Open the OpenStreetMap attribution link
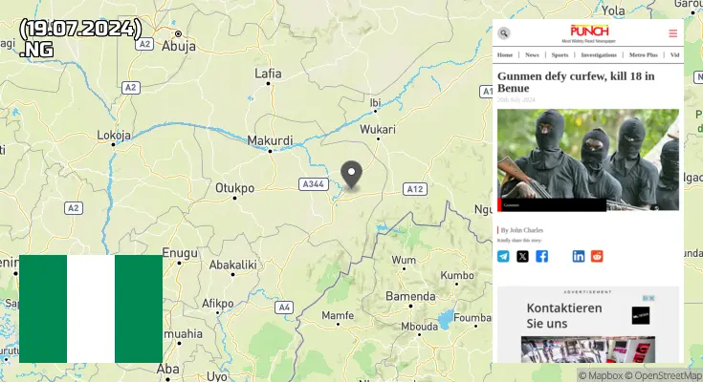The image size is (703, 382). (x=669, y=375)
